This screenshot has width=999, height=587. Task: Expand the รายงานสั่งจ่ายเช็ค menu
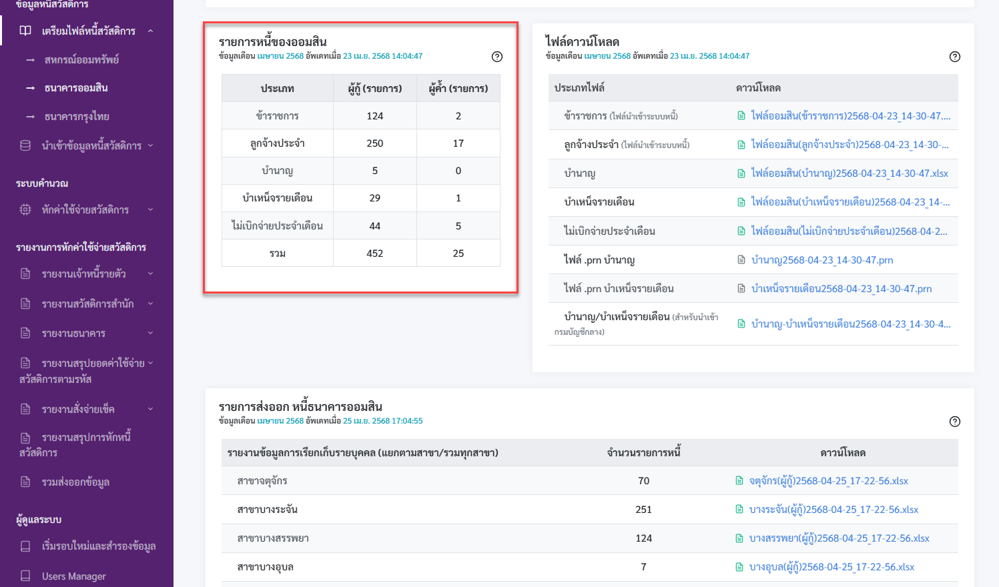pyautogui.click(x=150, y=409)
